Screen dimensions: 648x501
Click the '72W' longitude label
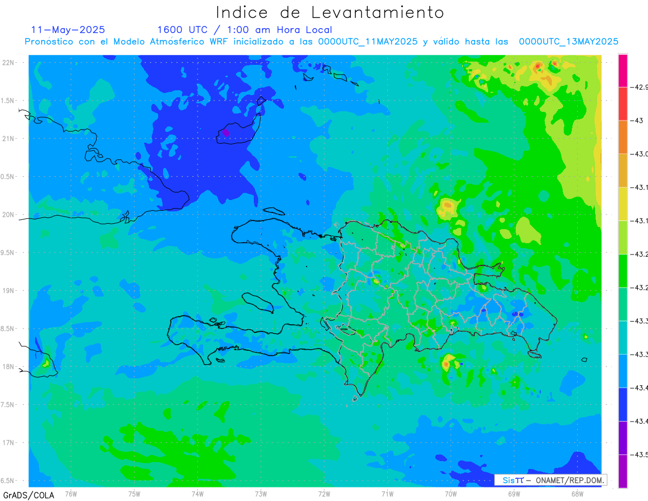(x=324, y=493)
